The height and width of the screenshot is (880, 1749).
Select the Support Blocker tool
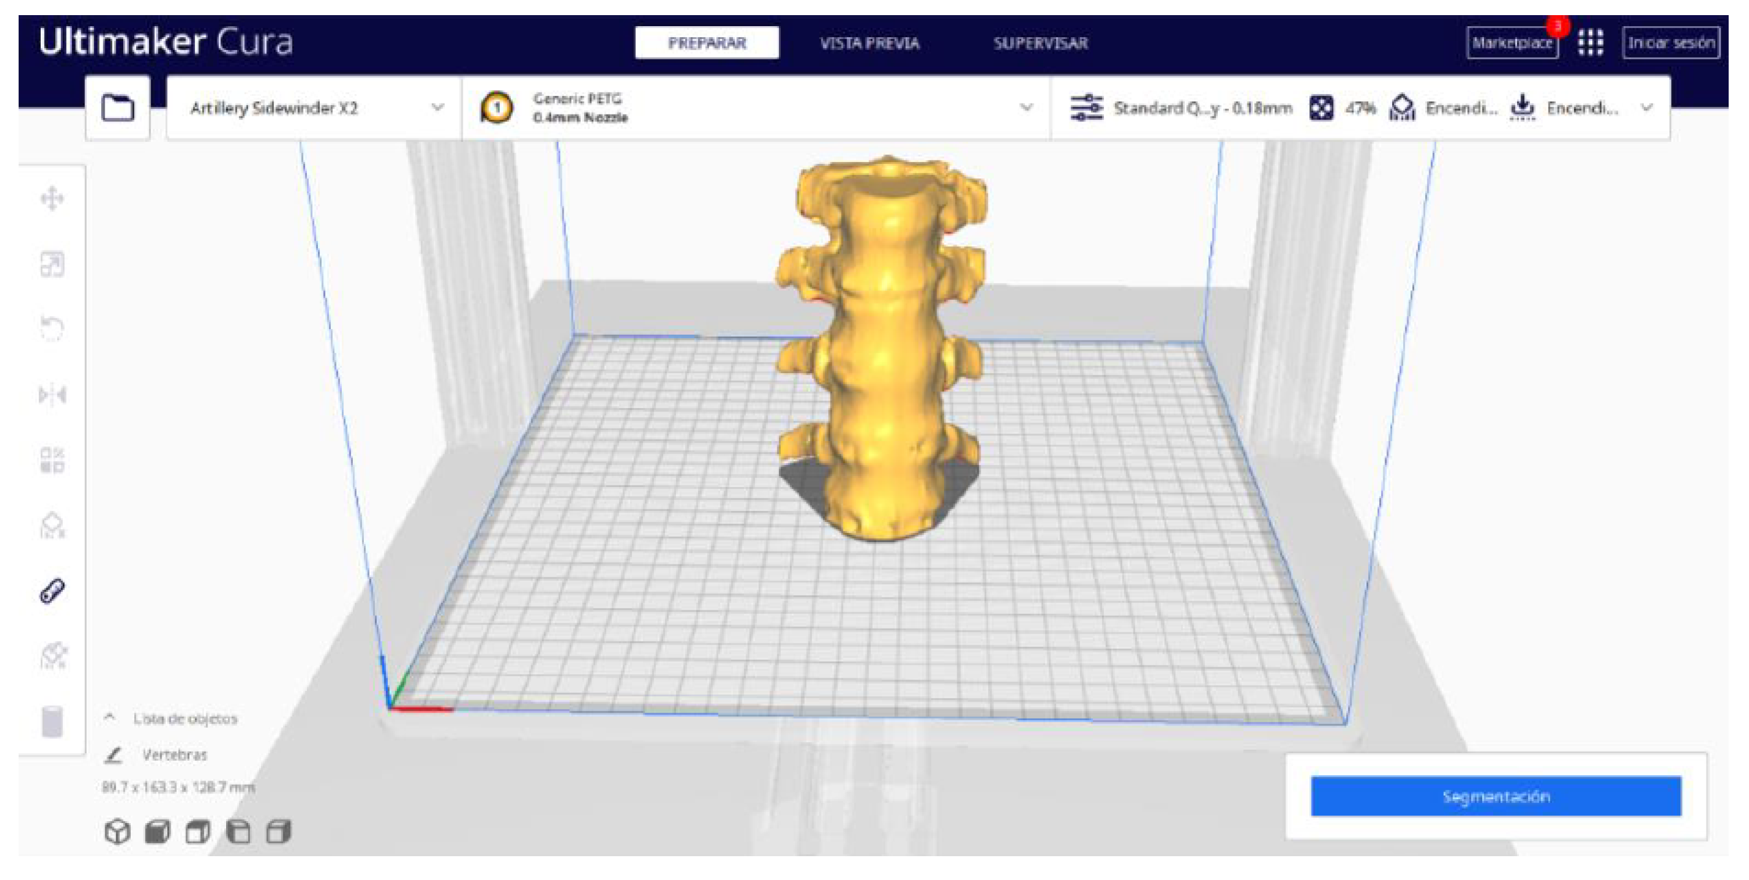[x=52, y=525]
